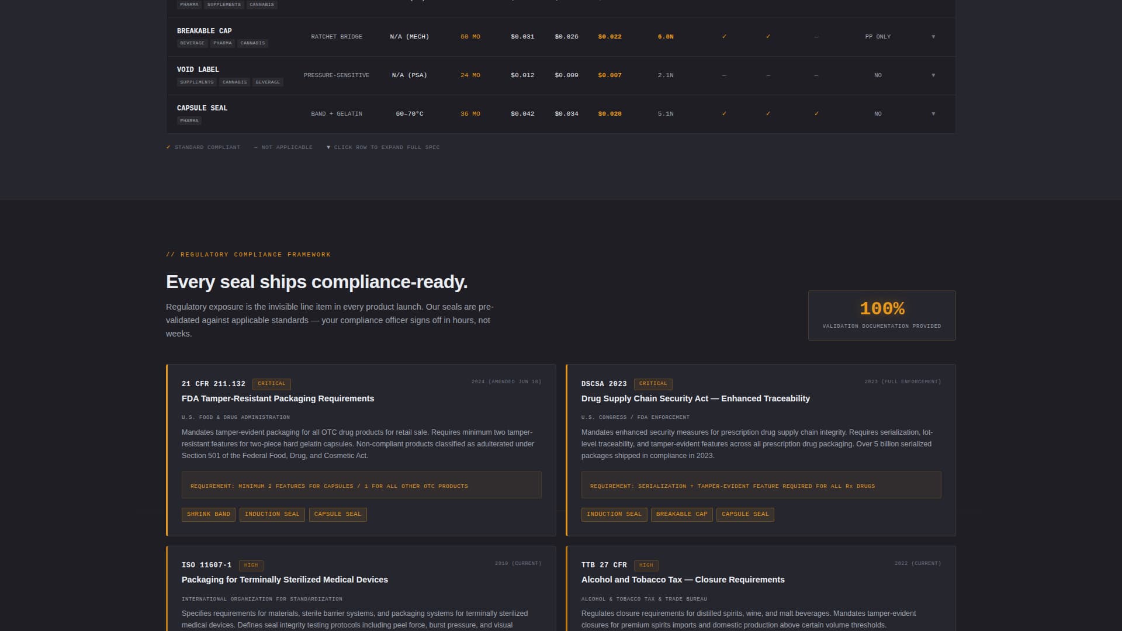Click the Standard Compliant legend checkmark
The height and width of the screenshot is (631, 1122).
pyautogui.click(x=168, y=147)
